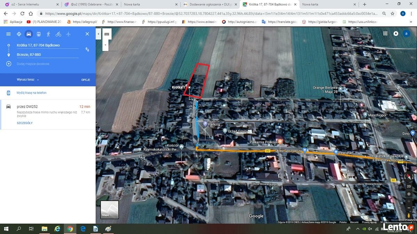Click the compass rotation control
Viewport: 417px width, 234px height.
409,177
